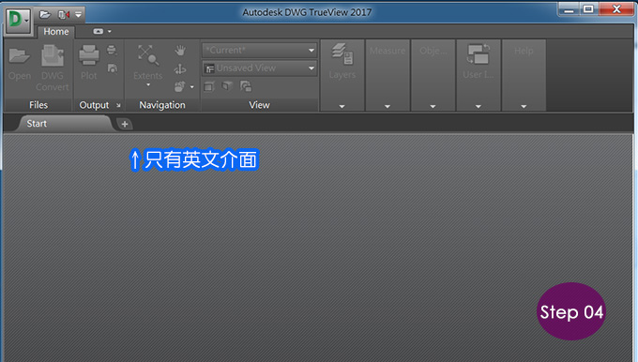Open the Unsaved View dropdown
Viewport: 638px width, 362px height.
(x=260, y=68)
